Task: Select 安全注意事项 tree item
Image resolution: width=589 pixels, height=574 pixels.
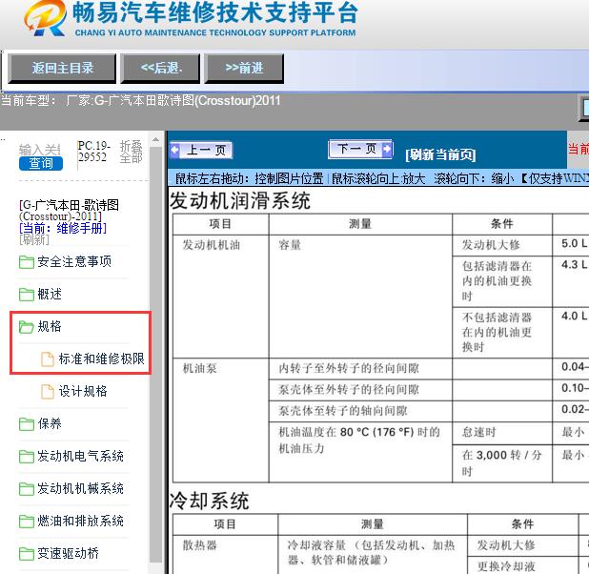Action: [x=74, y=261]
